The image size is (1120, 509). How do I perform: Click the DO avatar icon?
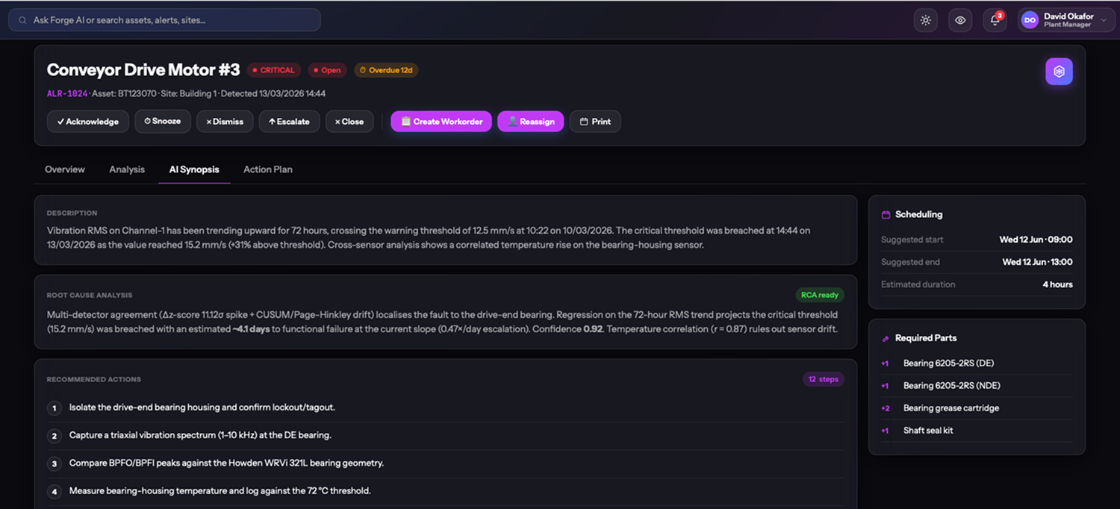1030,20
